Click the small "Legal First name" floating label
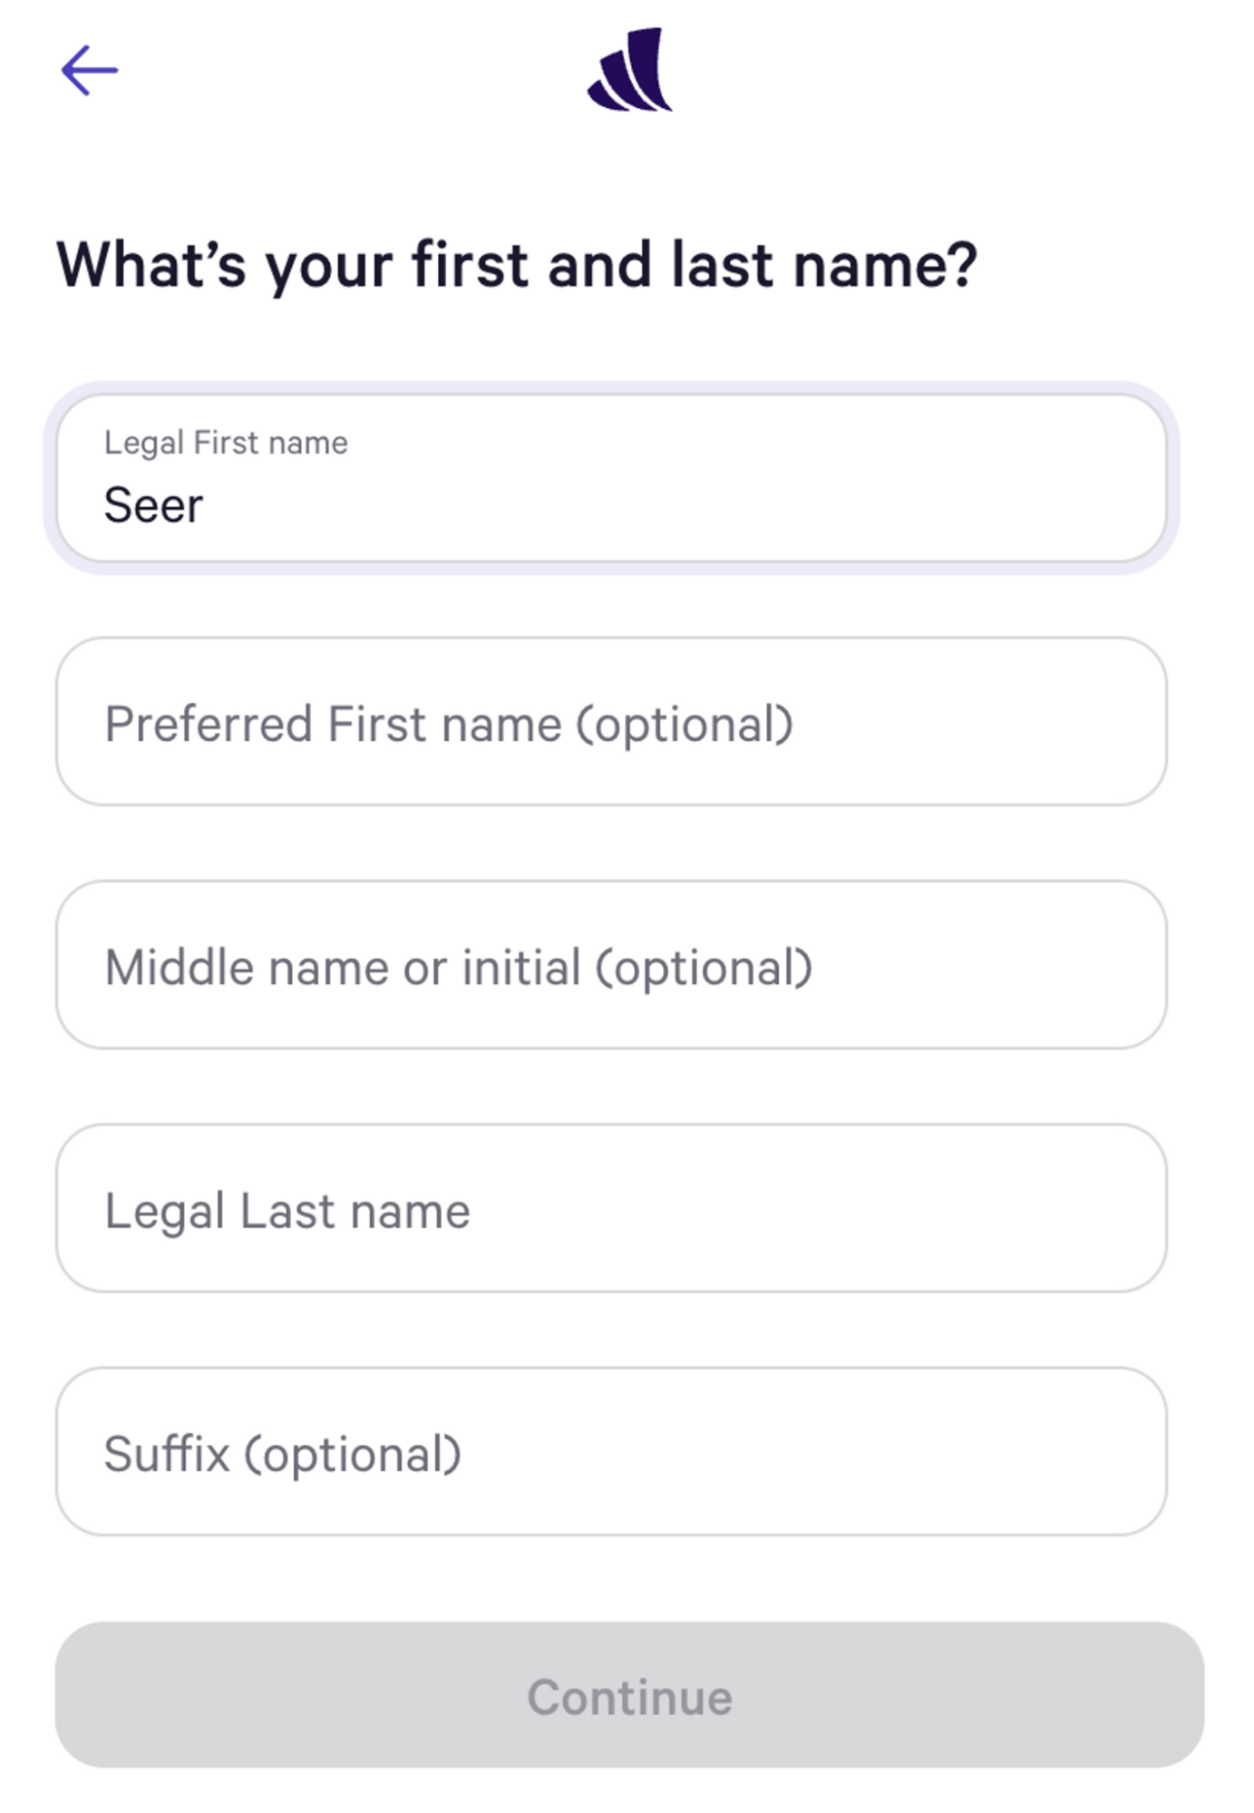This screenshot has width=1254, height=1813. point(226,443)
